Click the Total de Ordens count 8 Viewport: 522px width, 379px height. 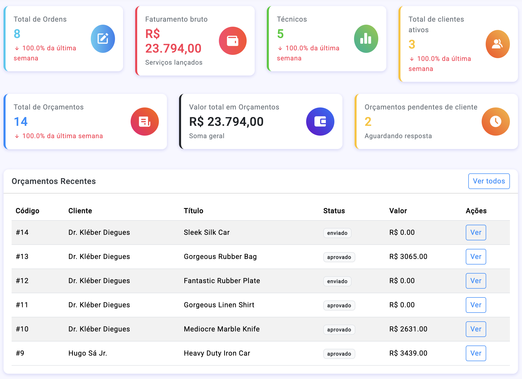[17, 34]
